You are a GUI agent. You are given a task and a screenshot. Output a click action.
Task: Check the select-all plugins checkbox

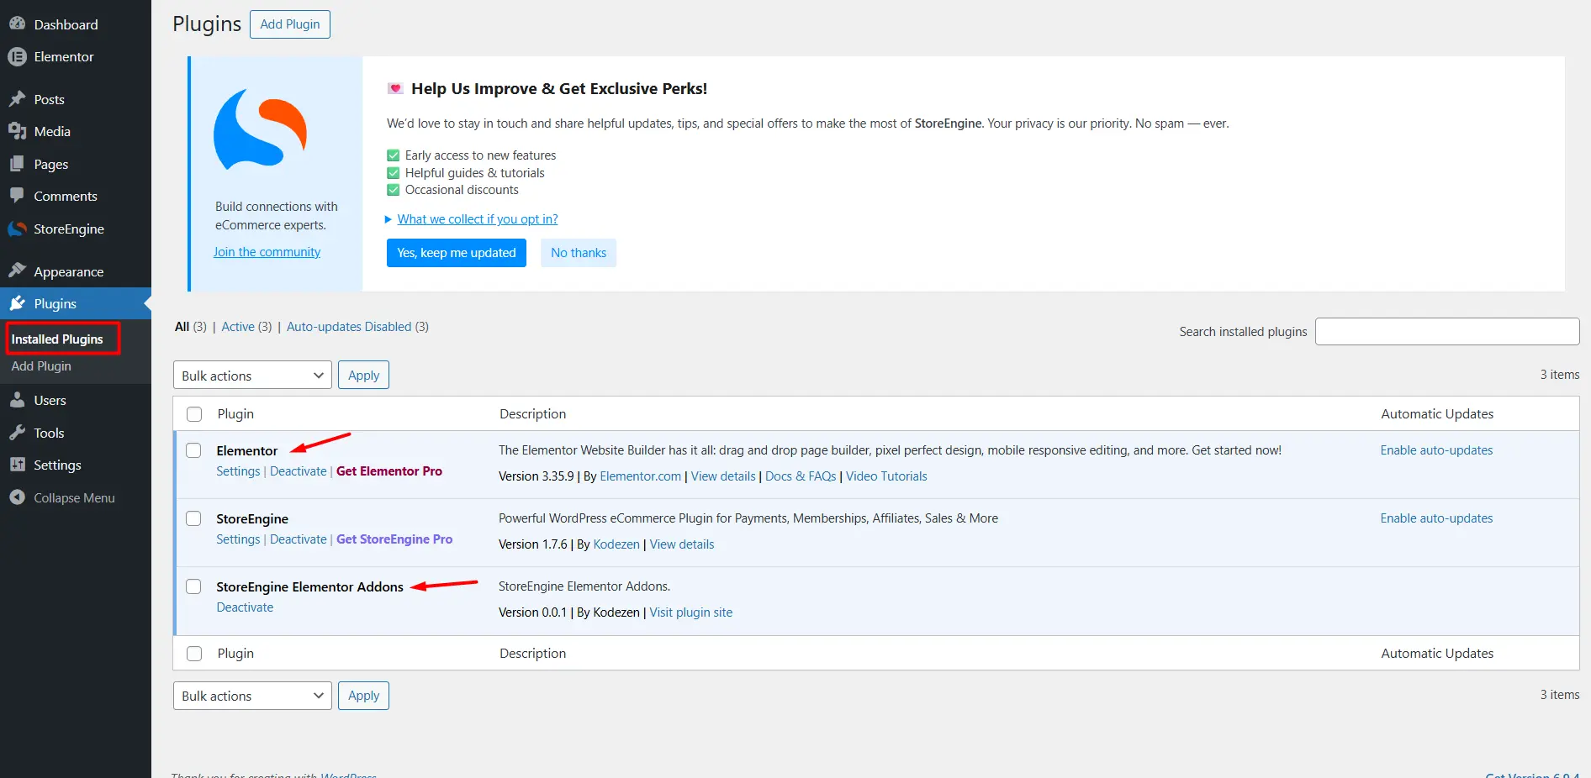tap(193, 414)
